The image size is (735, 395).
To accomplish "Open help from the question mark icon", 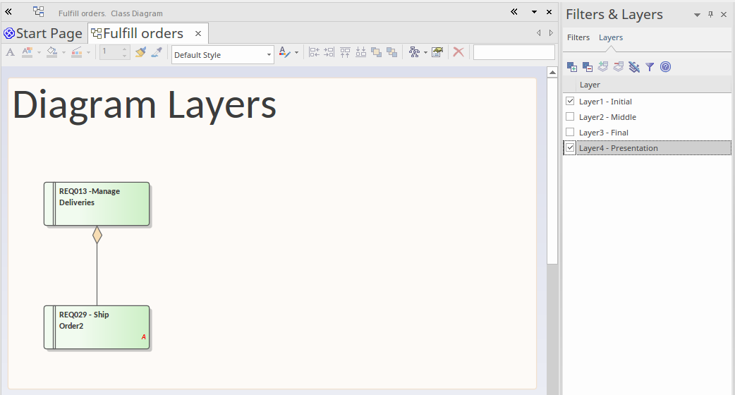I will (x=665, y=67).
